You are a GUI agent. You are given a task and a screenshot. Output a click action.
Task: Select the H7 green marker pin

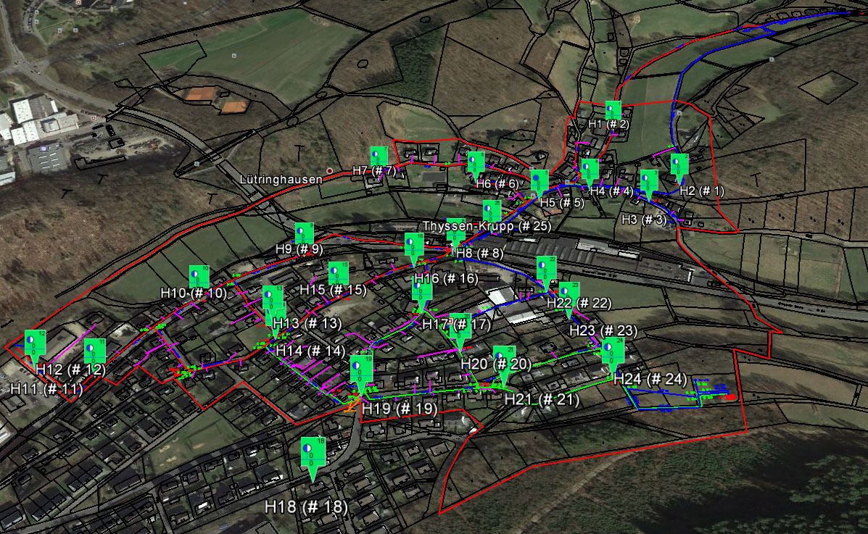pos(379,157)
